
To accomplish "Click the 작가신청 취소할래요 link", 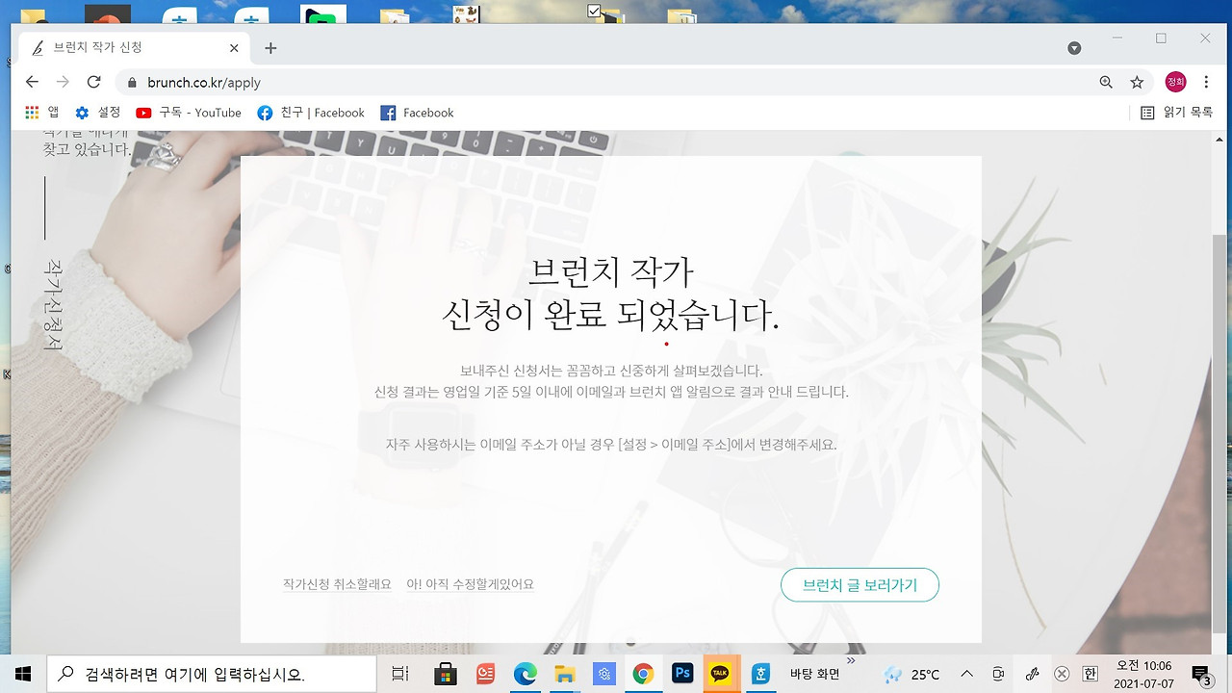I will click(x=336, y=584).
